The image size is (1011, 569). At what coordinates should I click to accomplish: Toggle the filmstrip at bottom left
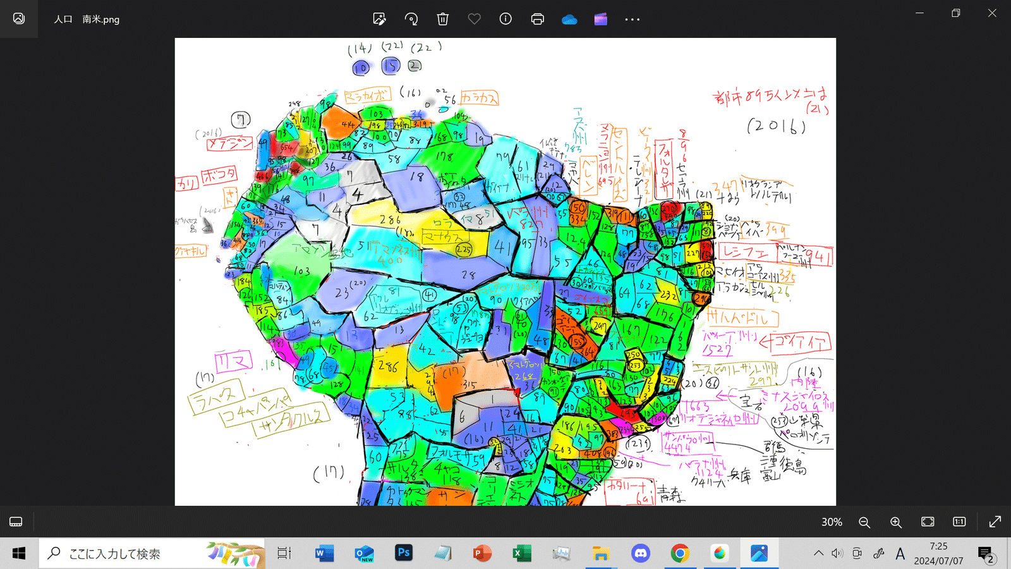coord(16,522)
